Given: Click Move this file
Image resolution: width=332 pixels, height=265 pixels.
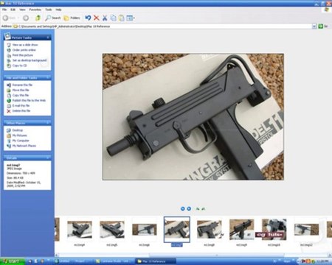Looking at the screenshot, I should (18, 90).
